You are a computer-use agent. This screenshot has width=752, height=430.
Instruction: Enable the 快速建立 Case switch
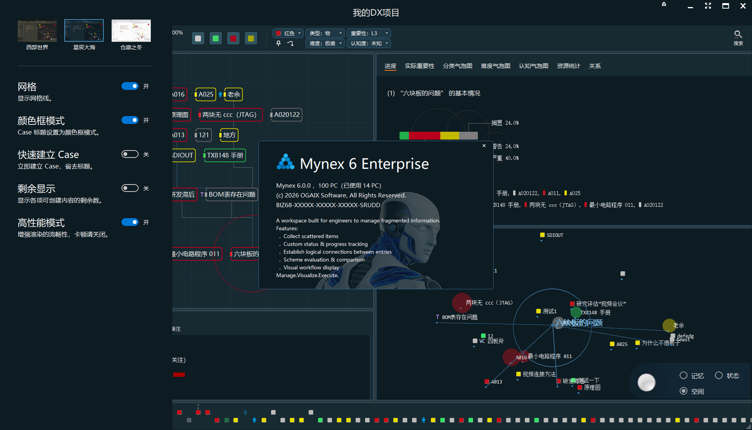pos(130,154)
